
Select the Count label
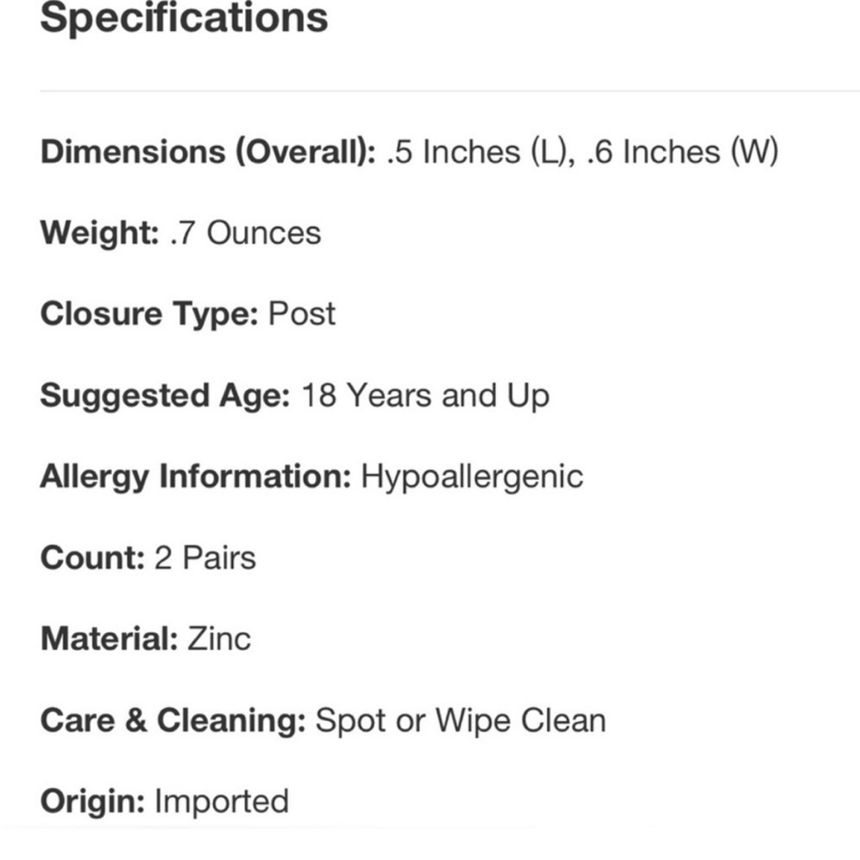coord(93,558)
